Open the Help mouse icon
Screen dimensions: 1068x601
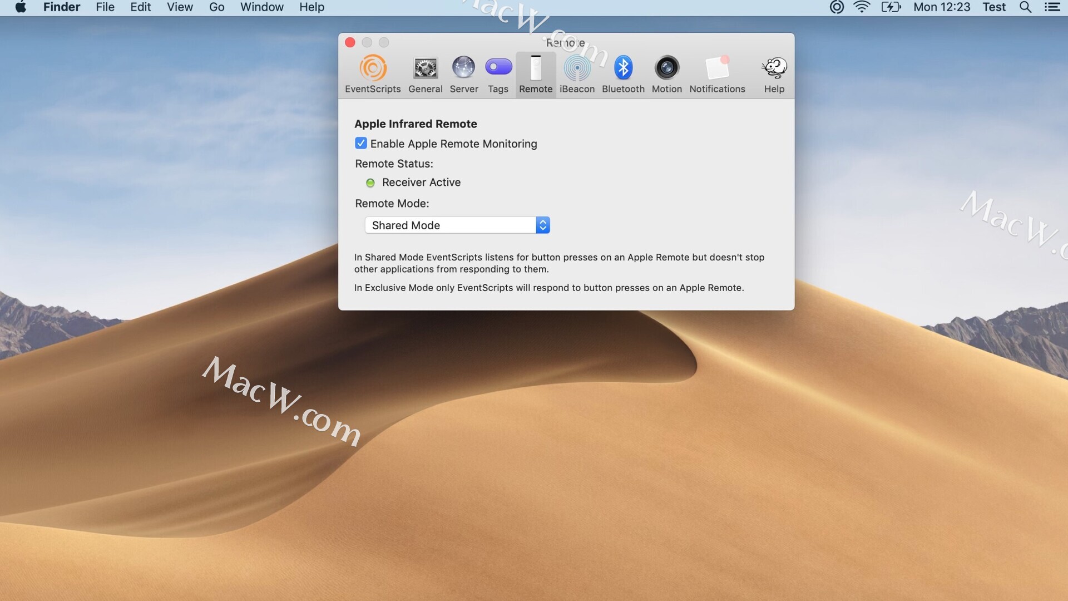point(774,75)
